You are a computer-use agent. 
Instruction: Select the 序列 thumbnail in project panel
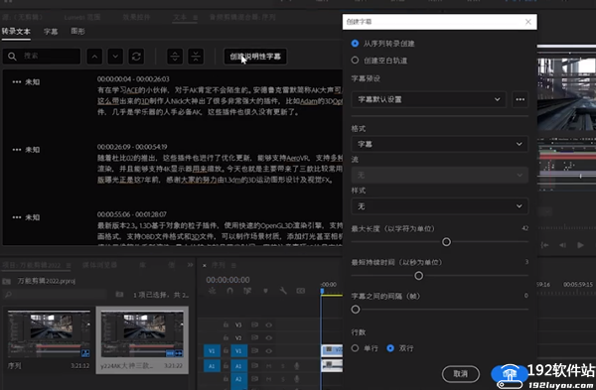(49, 334)
